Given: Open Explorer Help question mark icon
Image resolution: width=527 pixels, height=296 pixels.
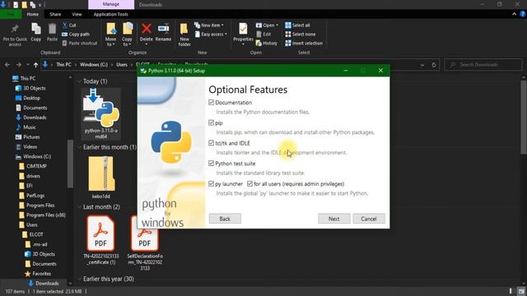Looking at the screenshot, I should (522, 14).
